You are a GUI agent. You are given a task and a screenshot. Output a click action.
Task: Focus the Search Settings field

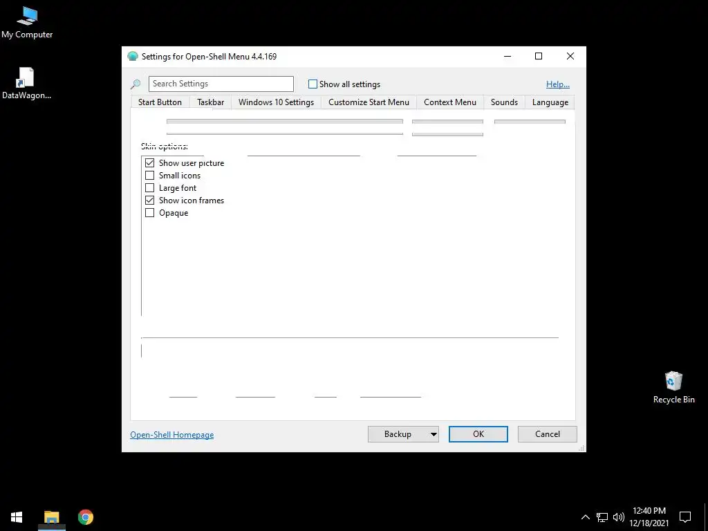[221, 84]
